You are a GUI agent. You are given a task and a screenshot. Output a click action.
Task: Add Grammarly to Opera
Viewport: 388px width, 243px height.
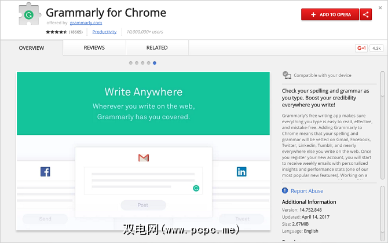[x=330, y=14]
